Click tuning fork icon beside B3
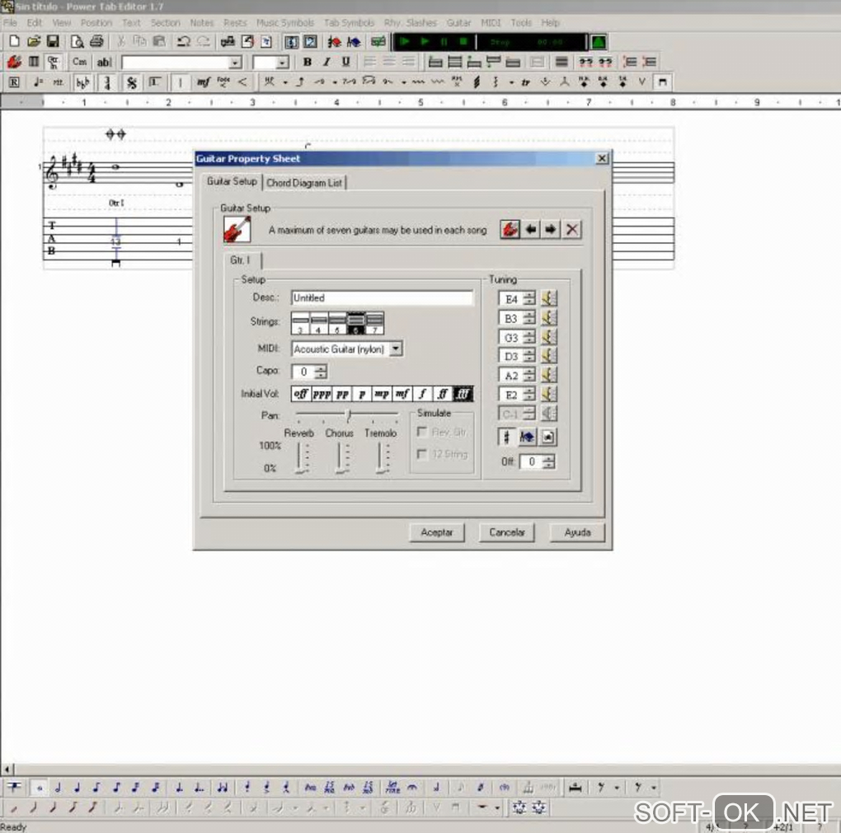The width and height of the screenshot is (841, 833). point(548,318)
